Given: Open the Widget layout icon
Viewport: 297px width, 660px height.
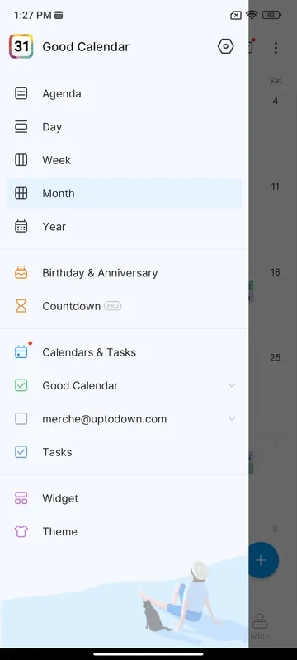Looking at the screenshot, I should pos(21,498).
